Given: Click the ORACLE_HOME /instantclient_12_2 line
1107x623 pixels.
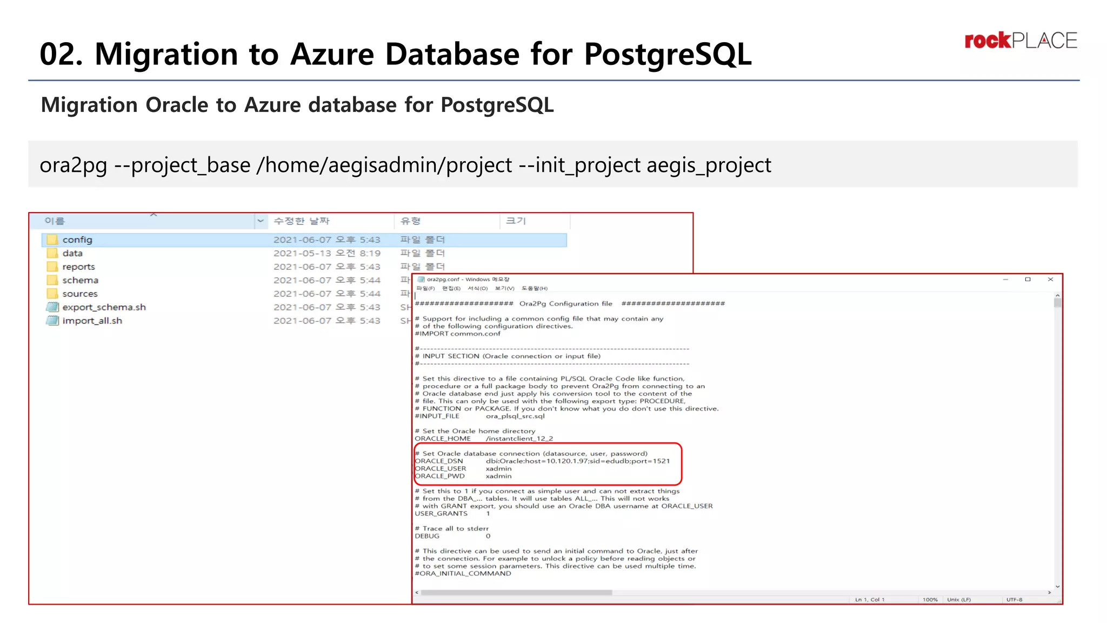Looking at the screenshot, I should (484, 439).
